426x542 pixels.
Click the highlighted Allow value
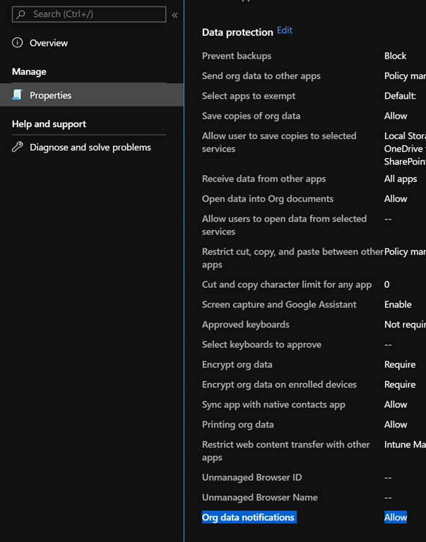tap(396, 517)
